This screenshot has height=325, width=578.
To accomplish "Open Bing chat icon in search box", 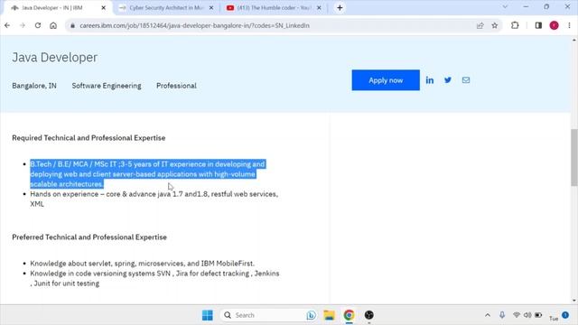I will click(311, 315).
